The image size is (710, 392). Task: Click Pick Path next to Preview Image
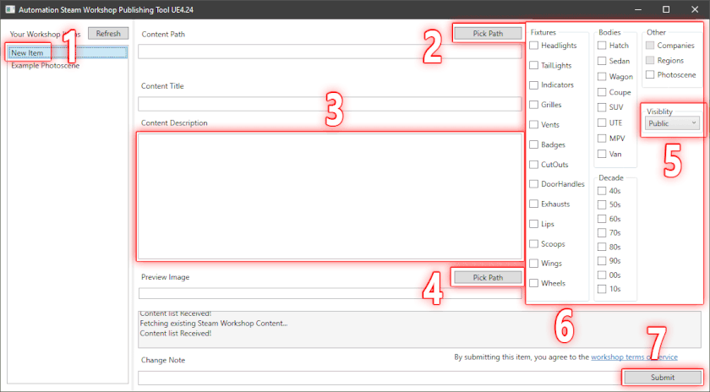pos(488,277)
